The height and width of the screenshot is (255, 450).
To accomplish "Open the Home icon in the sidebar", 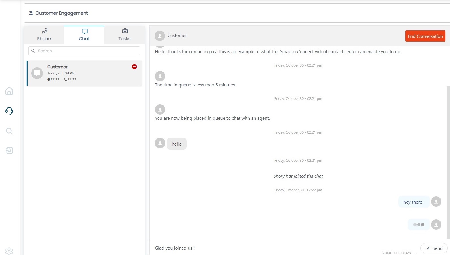I will tap(9, 91).
